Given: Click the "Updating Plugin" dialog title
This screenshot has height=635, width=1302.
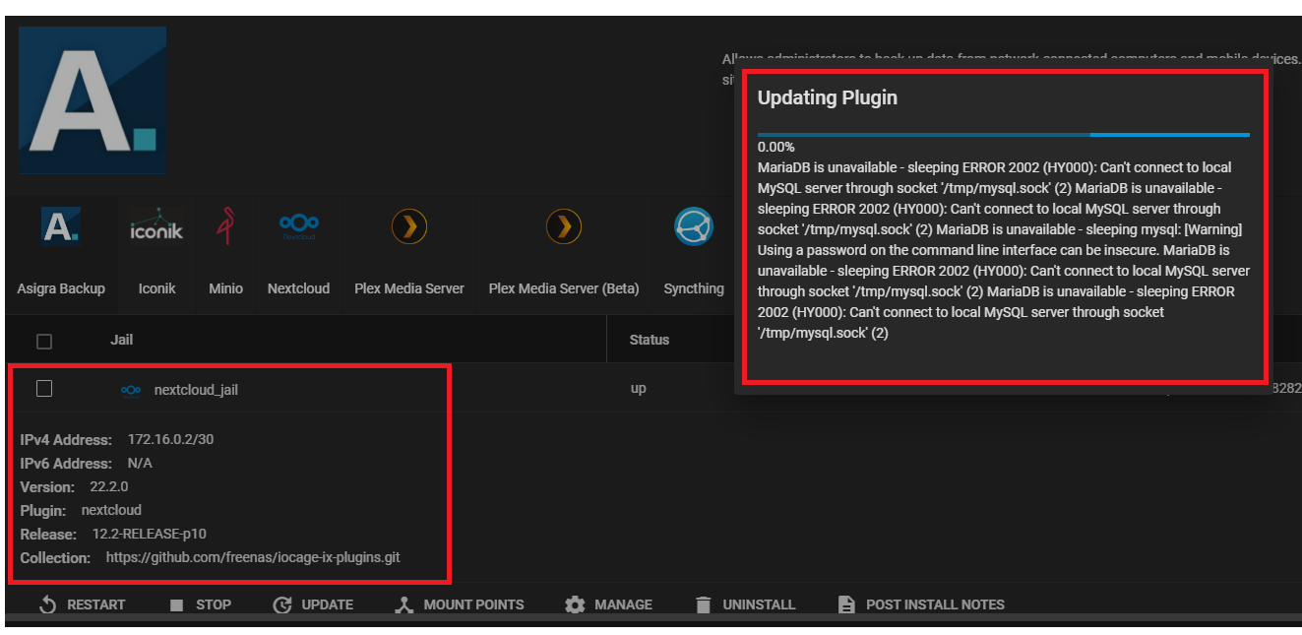Looking at the screenshot, I should pyautogui.click(x=828, y=97).
